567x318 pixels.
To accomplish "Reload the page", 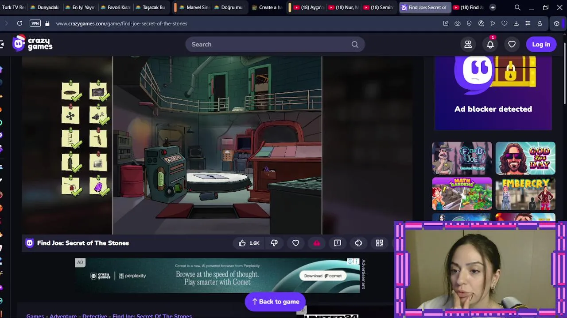I will pyautogui.click(x=19, y=23).
